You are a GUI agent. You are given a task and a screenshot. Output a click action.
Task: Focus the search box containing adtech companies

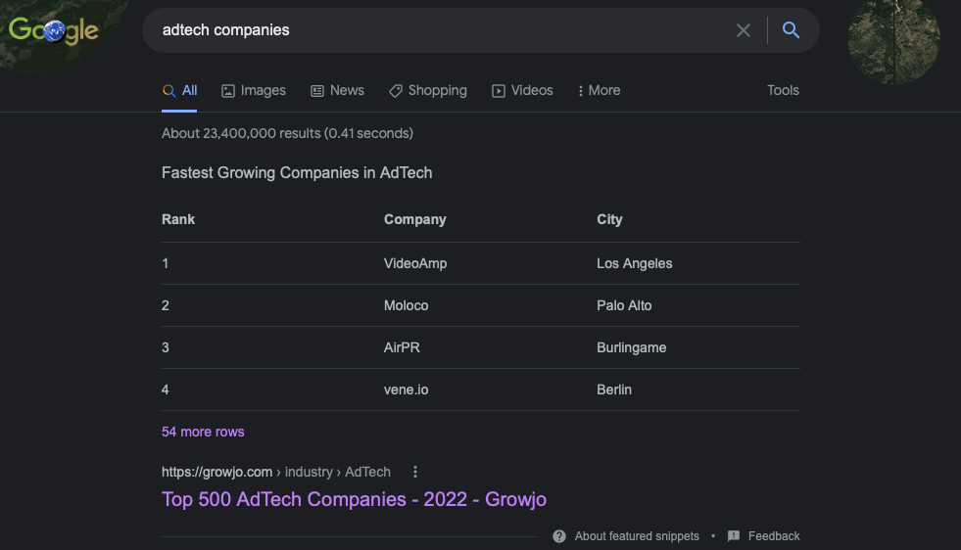(x=441, y=30)
